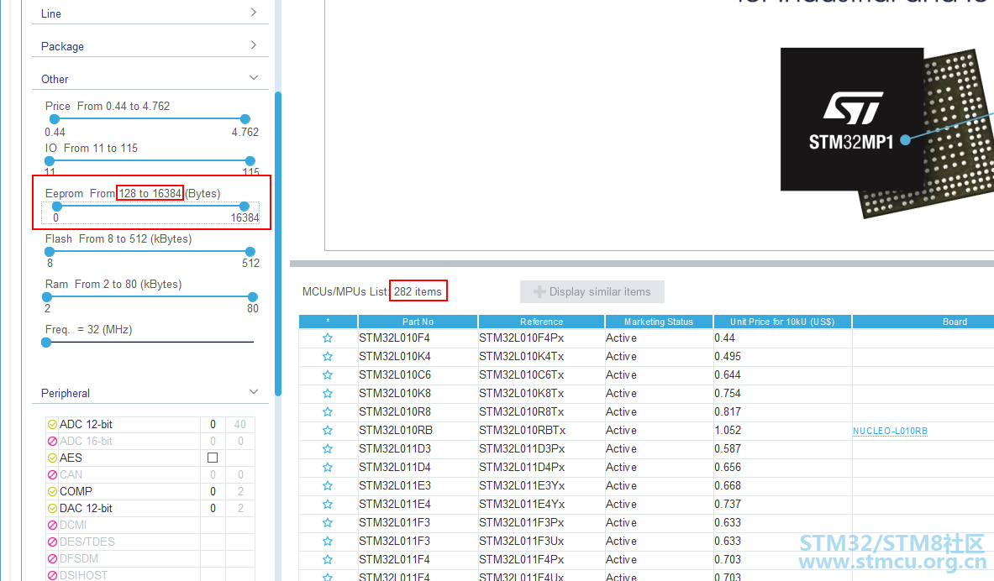Viewport: 994px width, 581px height.
Task: Click the star beside STM32L011D3
Action: pyautogui.click(x=328, y=448)
